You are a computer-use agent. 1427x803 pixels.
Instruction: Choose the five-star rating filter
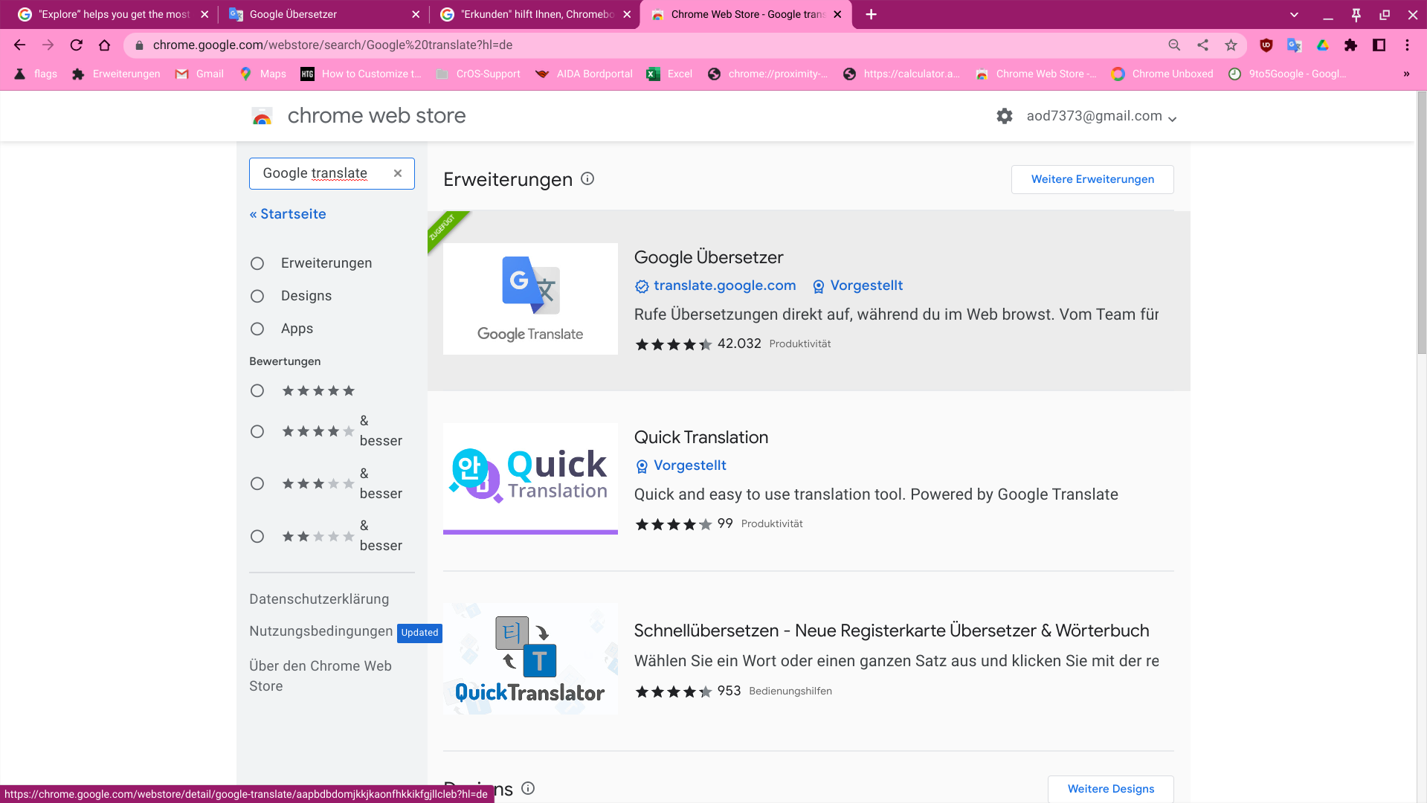[257, 391]
